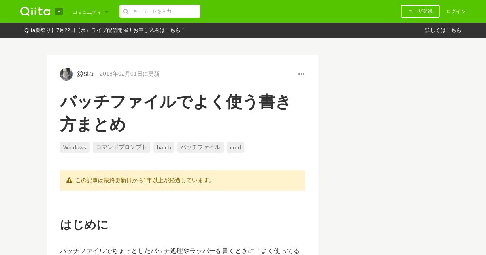The height and width of the screenshot is (255, 486).
Task: Open the ログイン link
Action: point(456,11)
